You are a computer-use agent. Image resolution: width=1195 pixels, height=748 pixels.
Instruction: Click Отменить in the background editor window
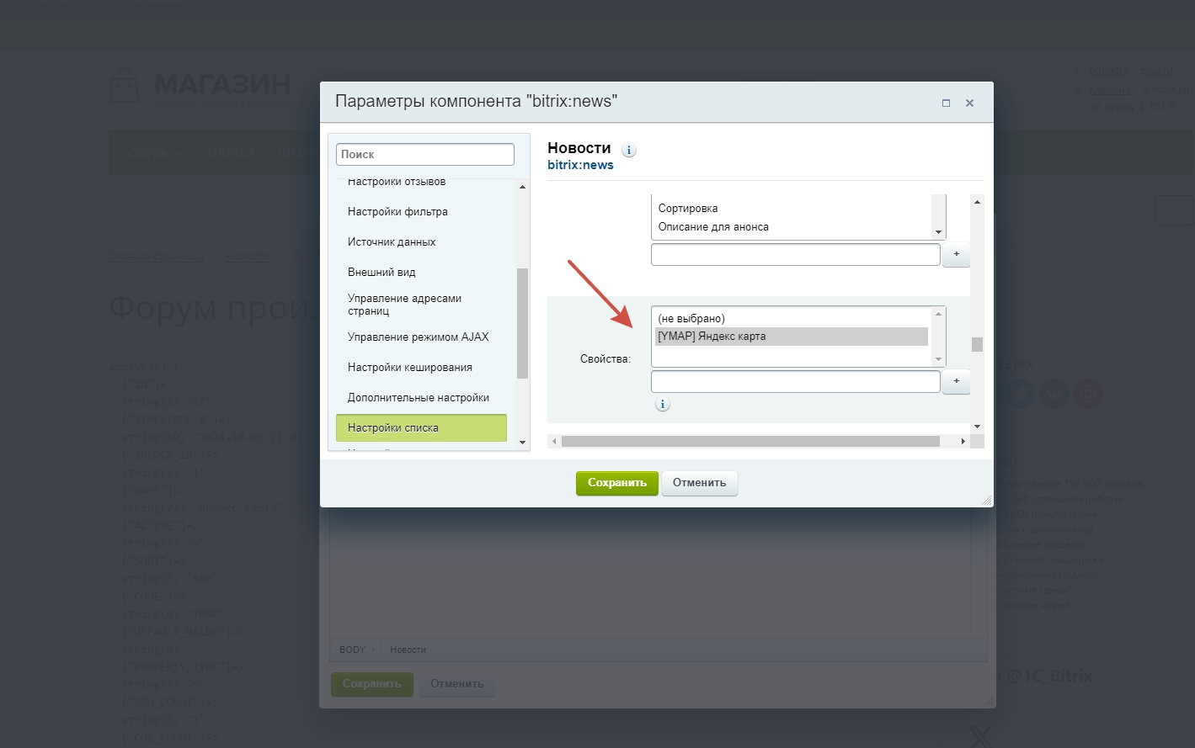[x=457, y=684]
